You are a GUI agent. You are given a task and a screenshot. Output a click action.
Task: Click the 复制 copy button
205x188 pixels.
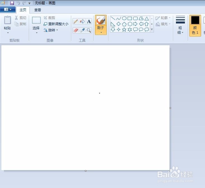click(20, 24)
